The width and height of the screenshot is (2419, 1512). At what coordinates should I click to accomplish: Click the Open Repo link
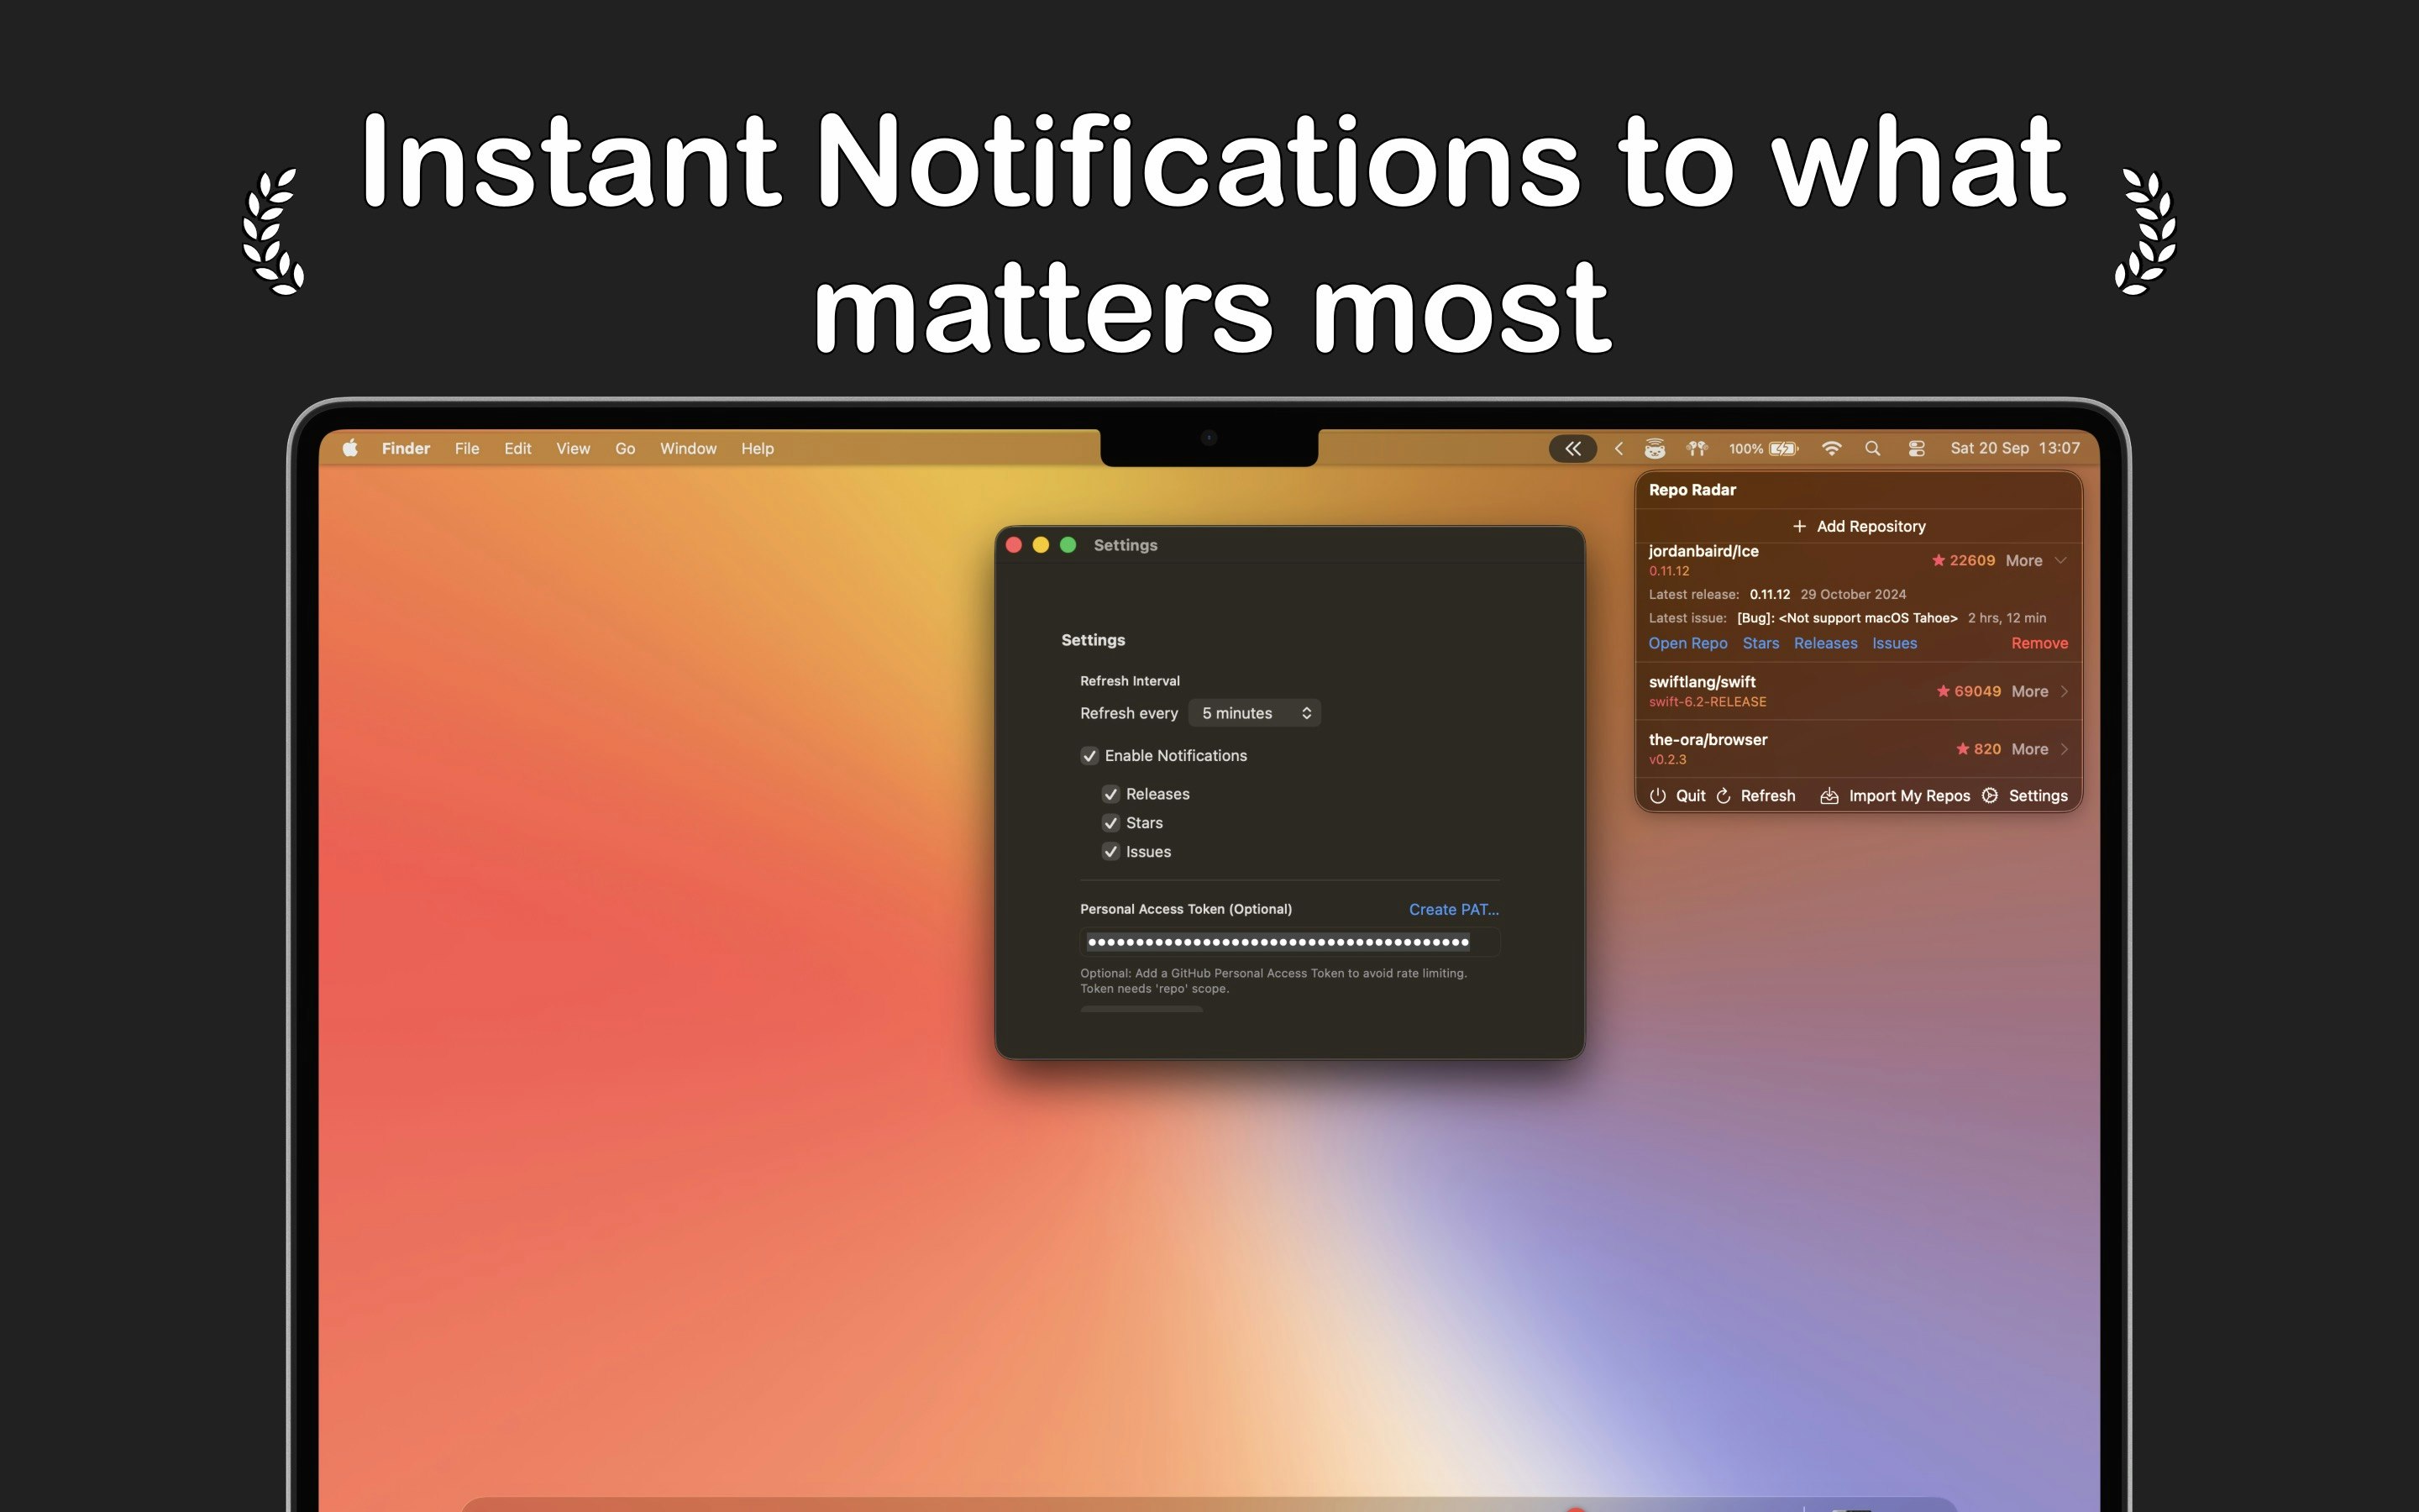pyautogui.click(x=1687, y=643)
